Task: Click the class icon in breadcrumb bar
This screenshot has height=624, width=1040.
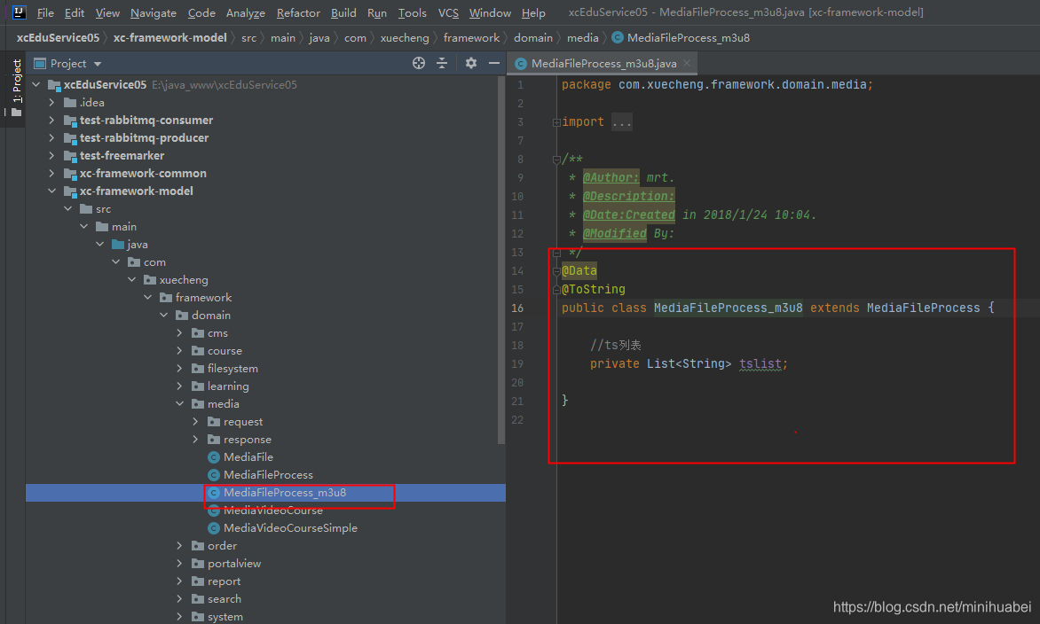Action: [618, 38]
